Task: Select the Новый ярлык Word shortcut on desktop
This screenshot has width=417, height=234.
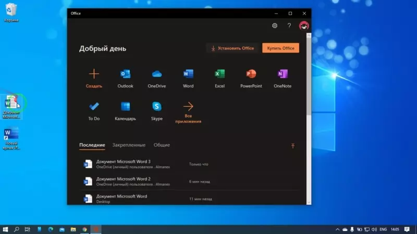Action: (11, 139)
